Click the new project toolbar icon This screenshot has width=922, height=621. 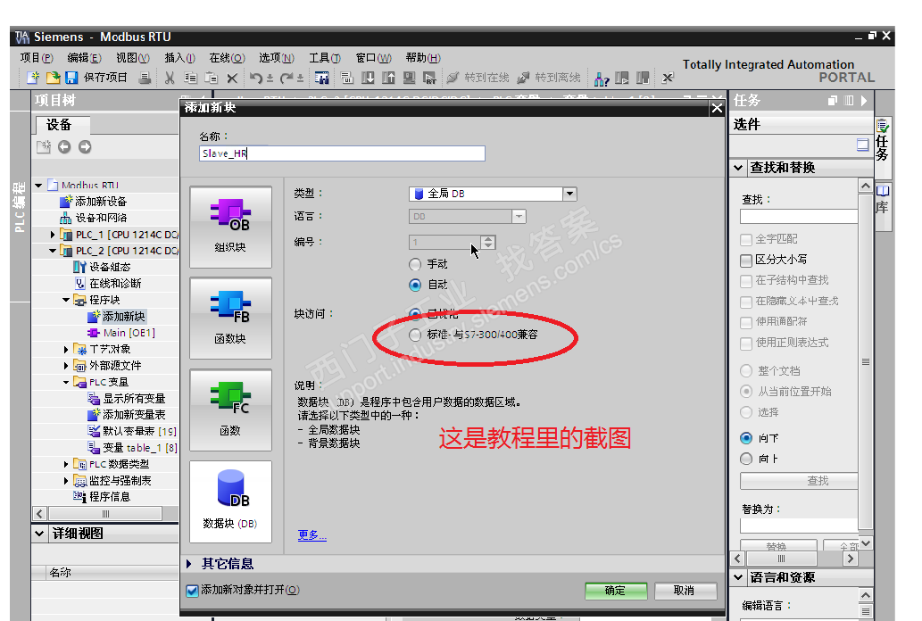(33, 77)
